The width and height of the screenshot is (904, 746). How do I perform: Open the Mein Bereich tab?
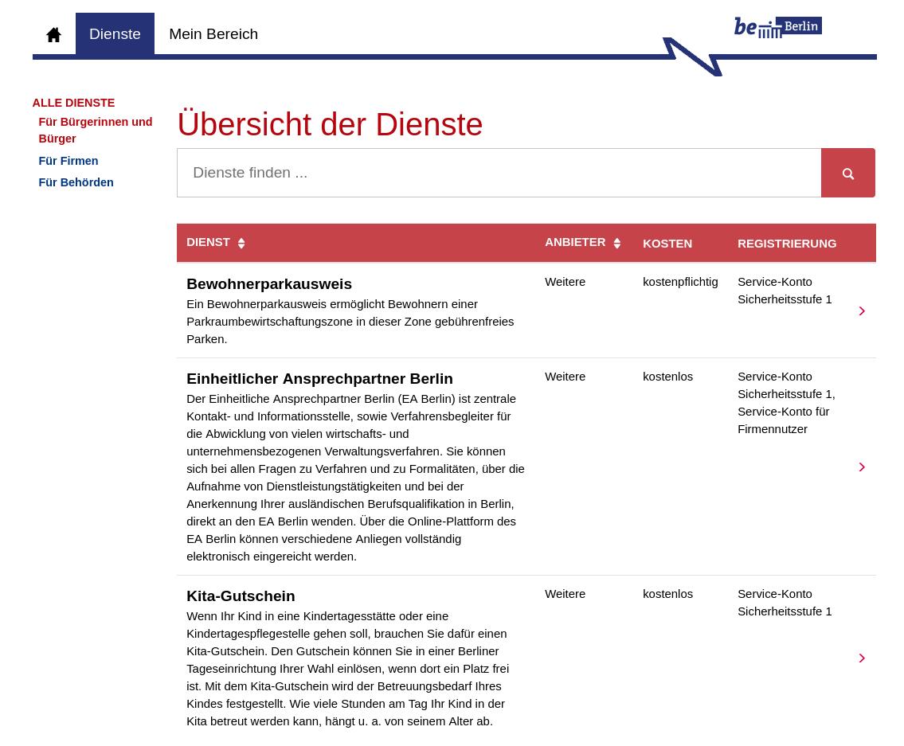tap(213, 34)
